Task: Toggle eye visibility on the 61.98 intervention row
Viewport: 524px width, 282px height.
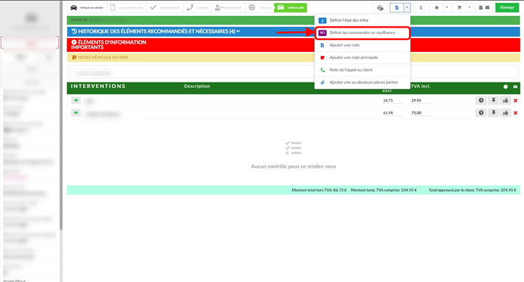Action: [76, 113]
